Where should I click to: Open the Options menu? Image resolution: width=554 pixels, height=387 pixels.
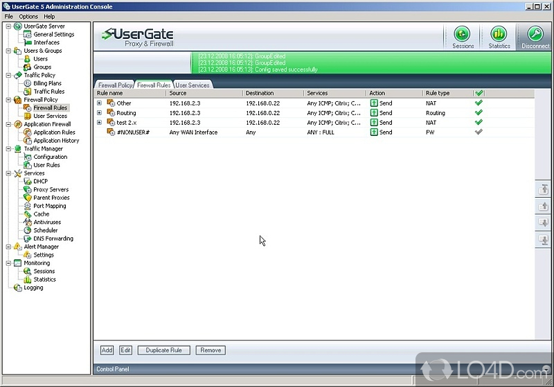28,16
